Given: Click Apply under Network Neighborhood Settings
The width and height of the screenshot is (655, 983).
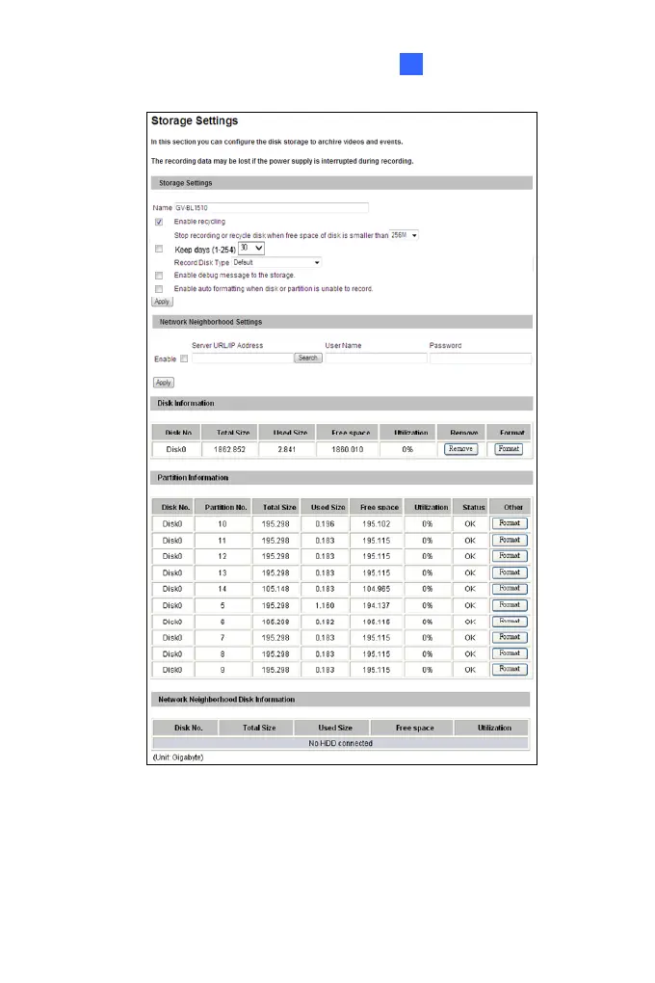Looking at the screenshot, I should click(x=164, y=383).
